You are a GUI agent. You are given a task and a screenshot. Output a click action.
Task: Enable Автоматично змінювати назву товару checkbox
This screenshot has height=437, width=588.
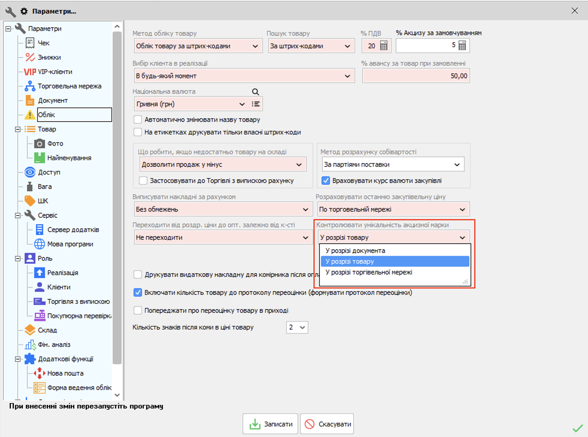[138, 120]
